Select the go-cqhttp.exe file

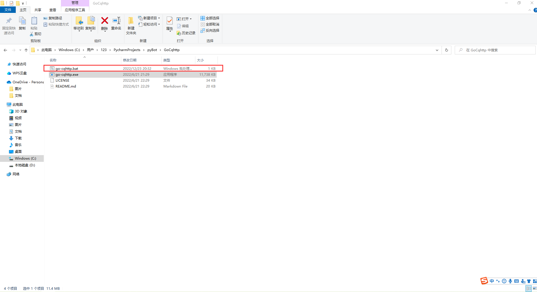pyautogui.click(x=133, y=75)
